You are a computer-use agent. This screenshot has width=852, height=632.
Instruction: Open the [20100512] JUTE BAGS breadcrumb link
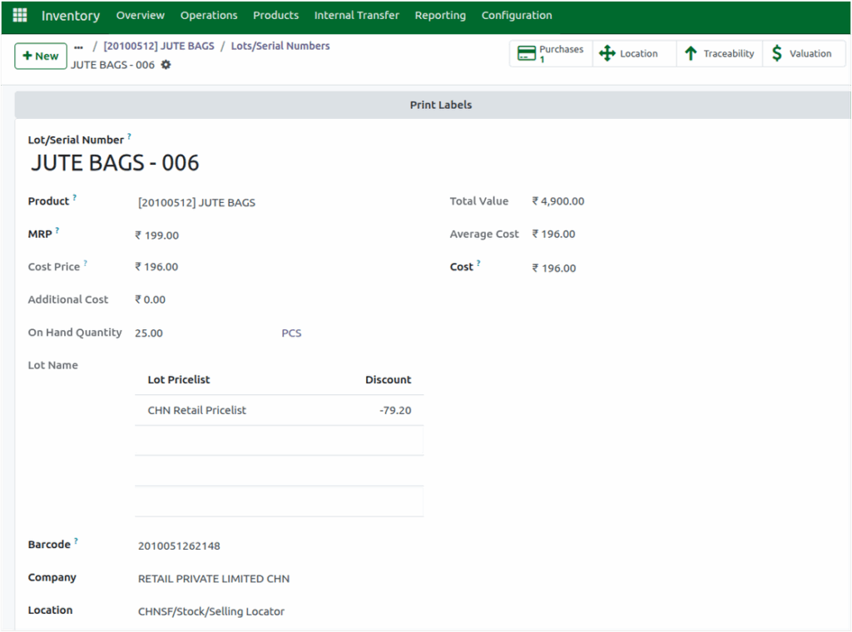tap(159, 46)
